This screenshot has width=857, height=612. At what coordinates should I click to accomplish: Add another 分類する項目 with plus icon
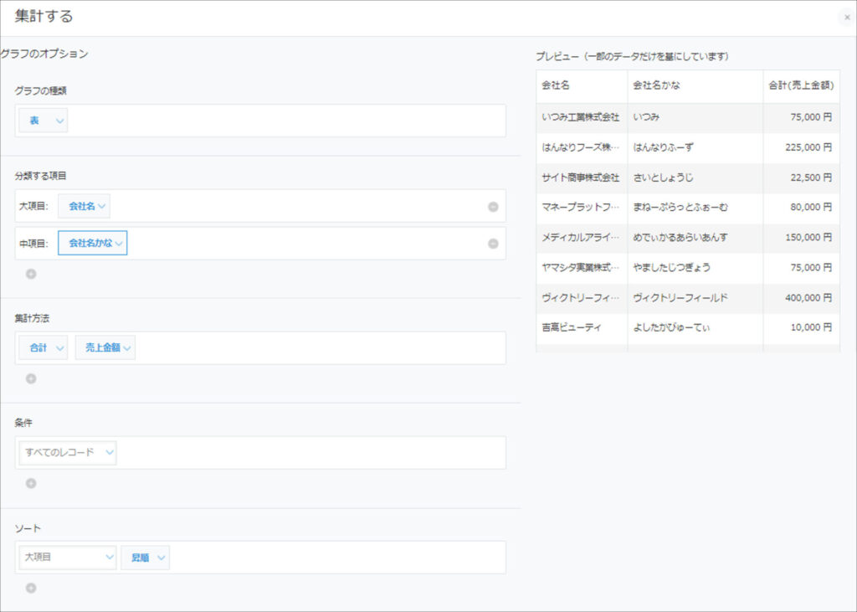tap(31, 274)
